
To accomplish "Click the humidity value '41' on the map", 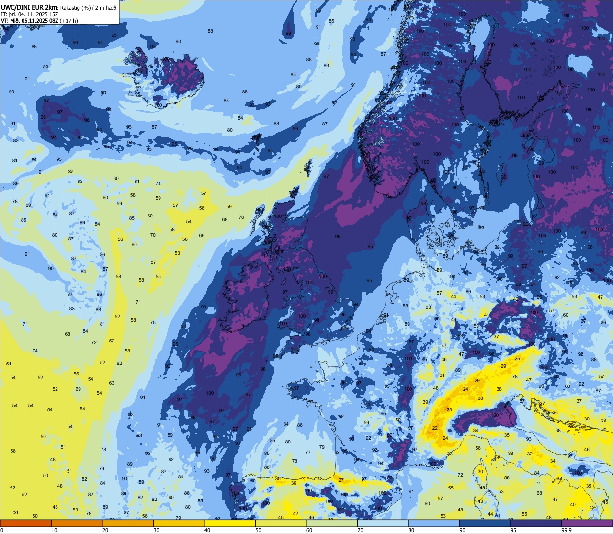I will pos(486,315).
